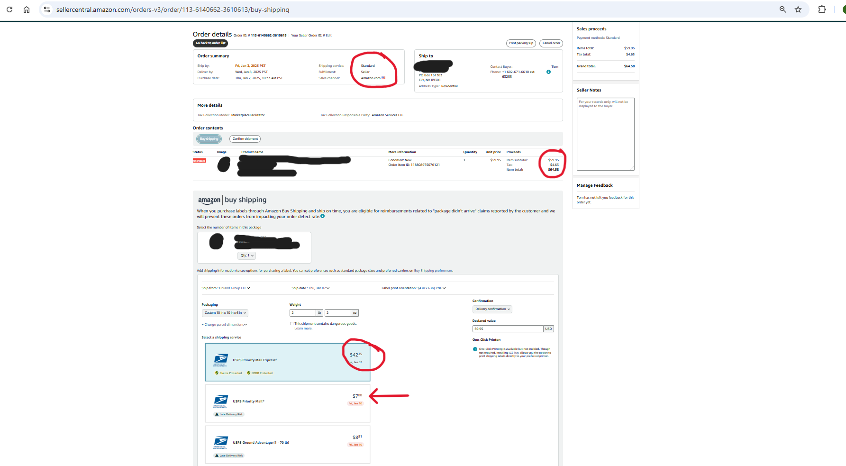The image size is (846, 466).
Task: Click USPS logo on Priority Mail option
Action: tap(220, 402)
